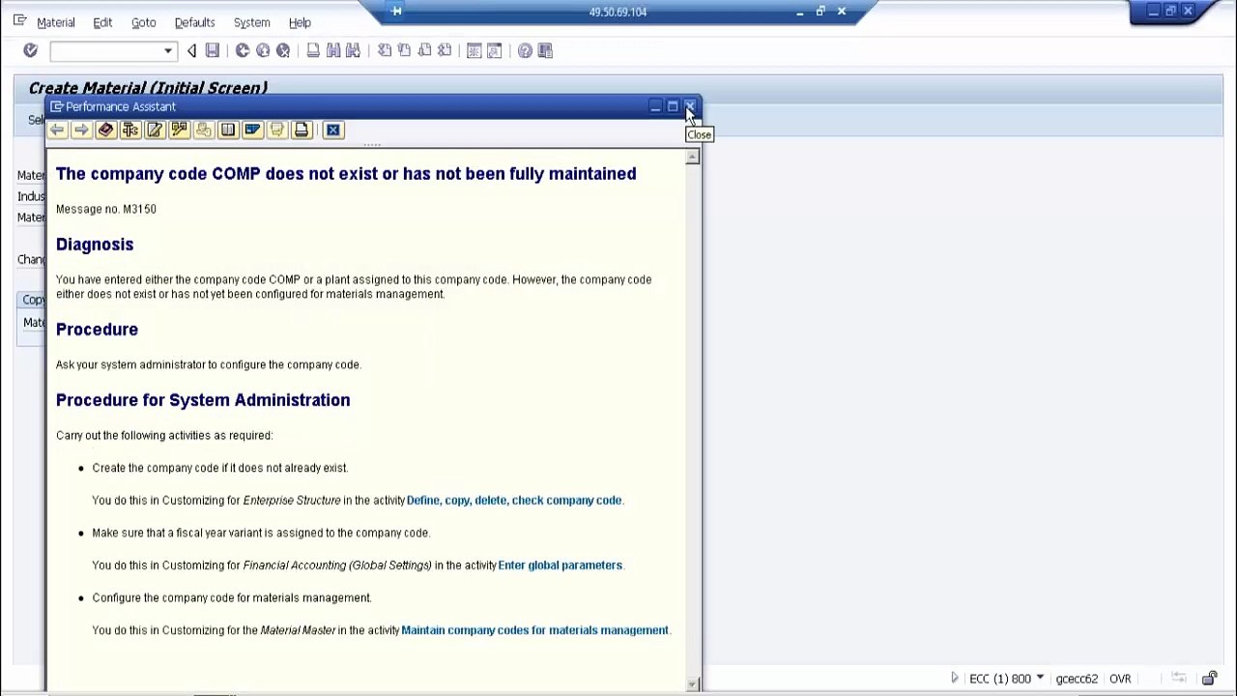The width and height of the screenshot is (1237, 696).
Task: Open the Help menu
Action: click(300, 22)
